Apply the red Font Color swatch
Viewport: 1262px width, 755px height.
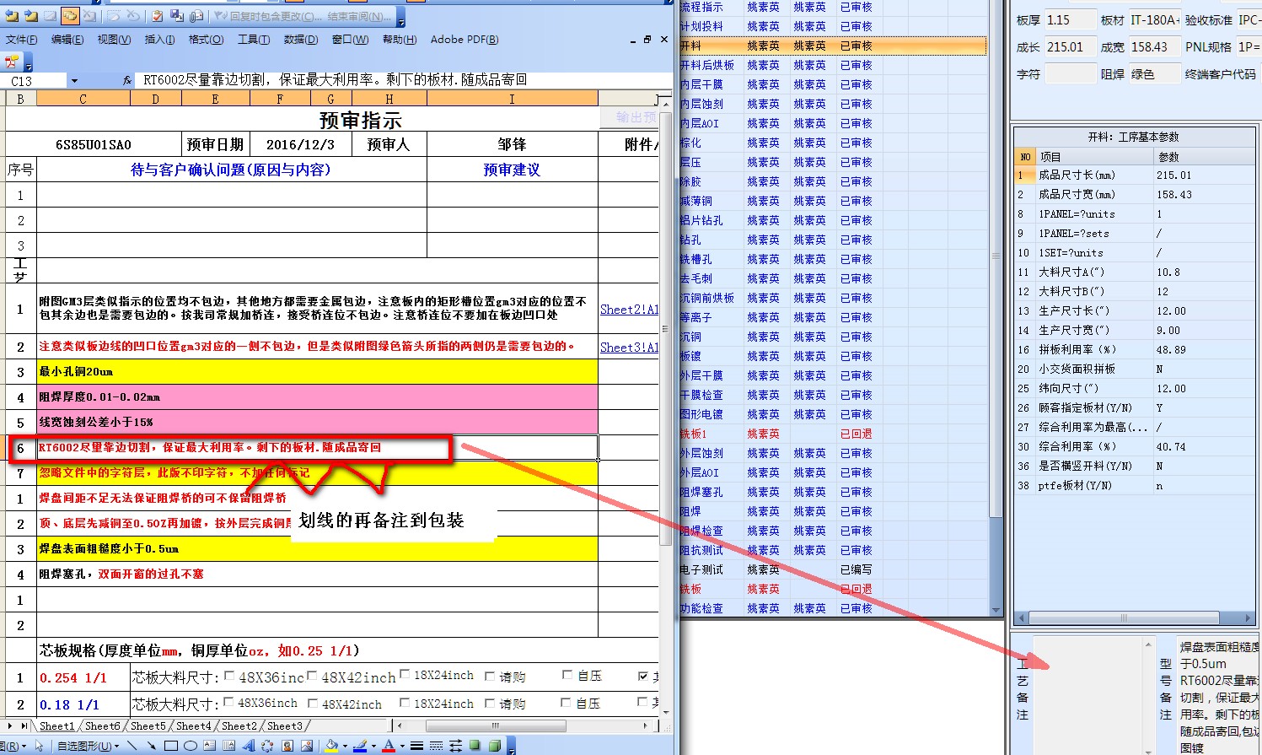tap(389, 745)
